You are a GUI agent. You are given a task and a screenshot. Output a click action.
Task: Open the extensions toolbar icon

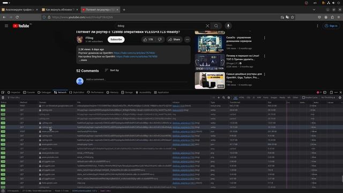pos(332,17)
